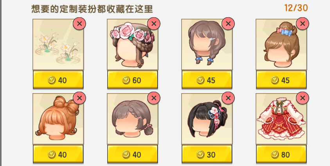Buy the orange bow hair for 40 coins
Screen dimensions: 330x166
tap(58, 154)
